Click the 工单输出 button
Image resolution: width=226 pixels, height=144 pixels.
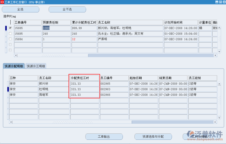104,136
